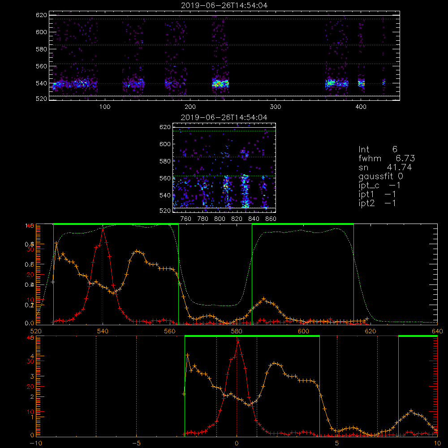Click x-axis label 400 of top spectrogram

[361, 107]
